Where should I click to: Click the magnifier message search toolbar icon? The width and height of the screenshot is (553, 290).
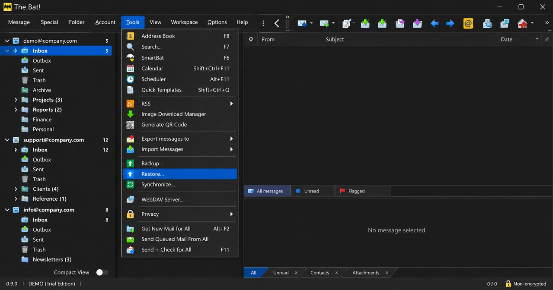click(487, 23)
